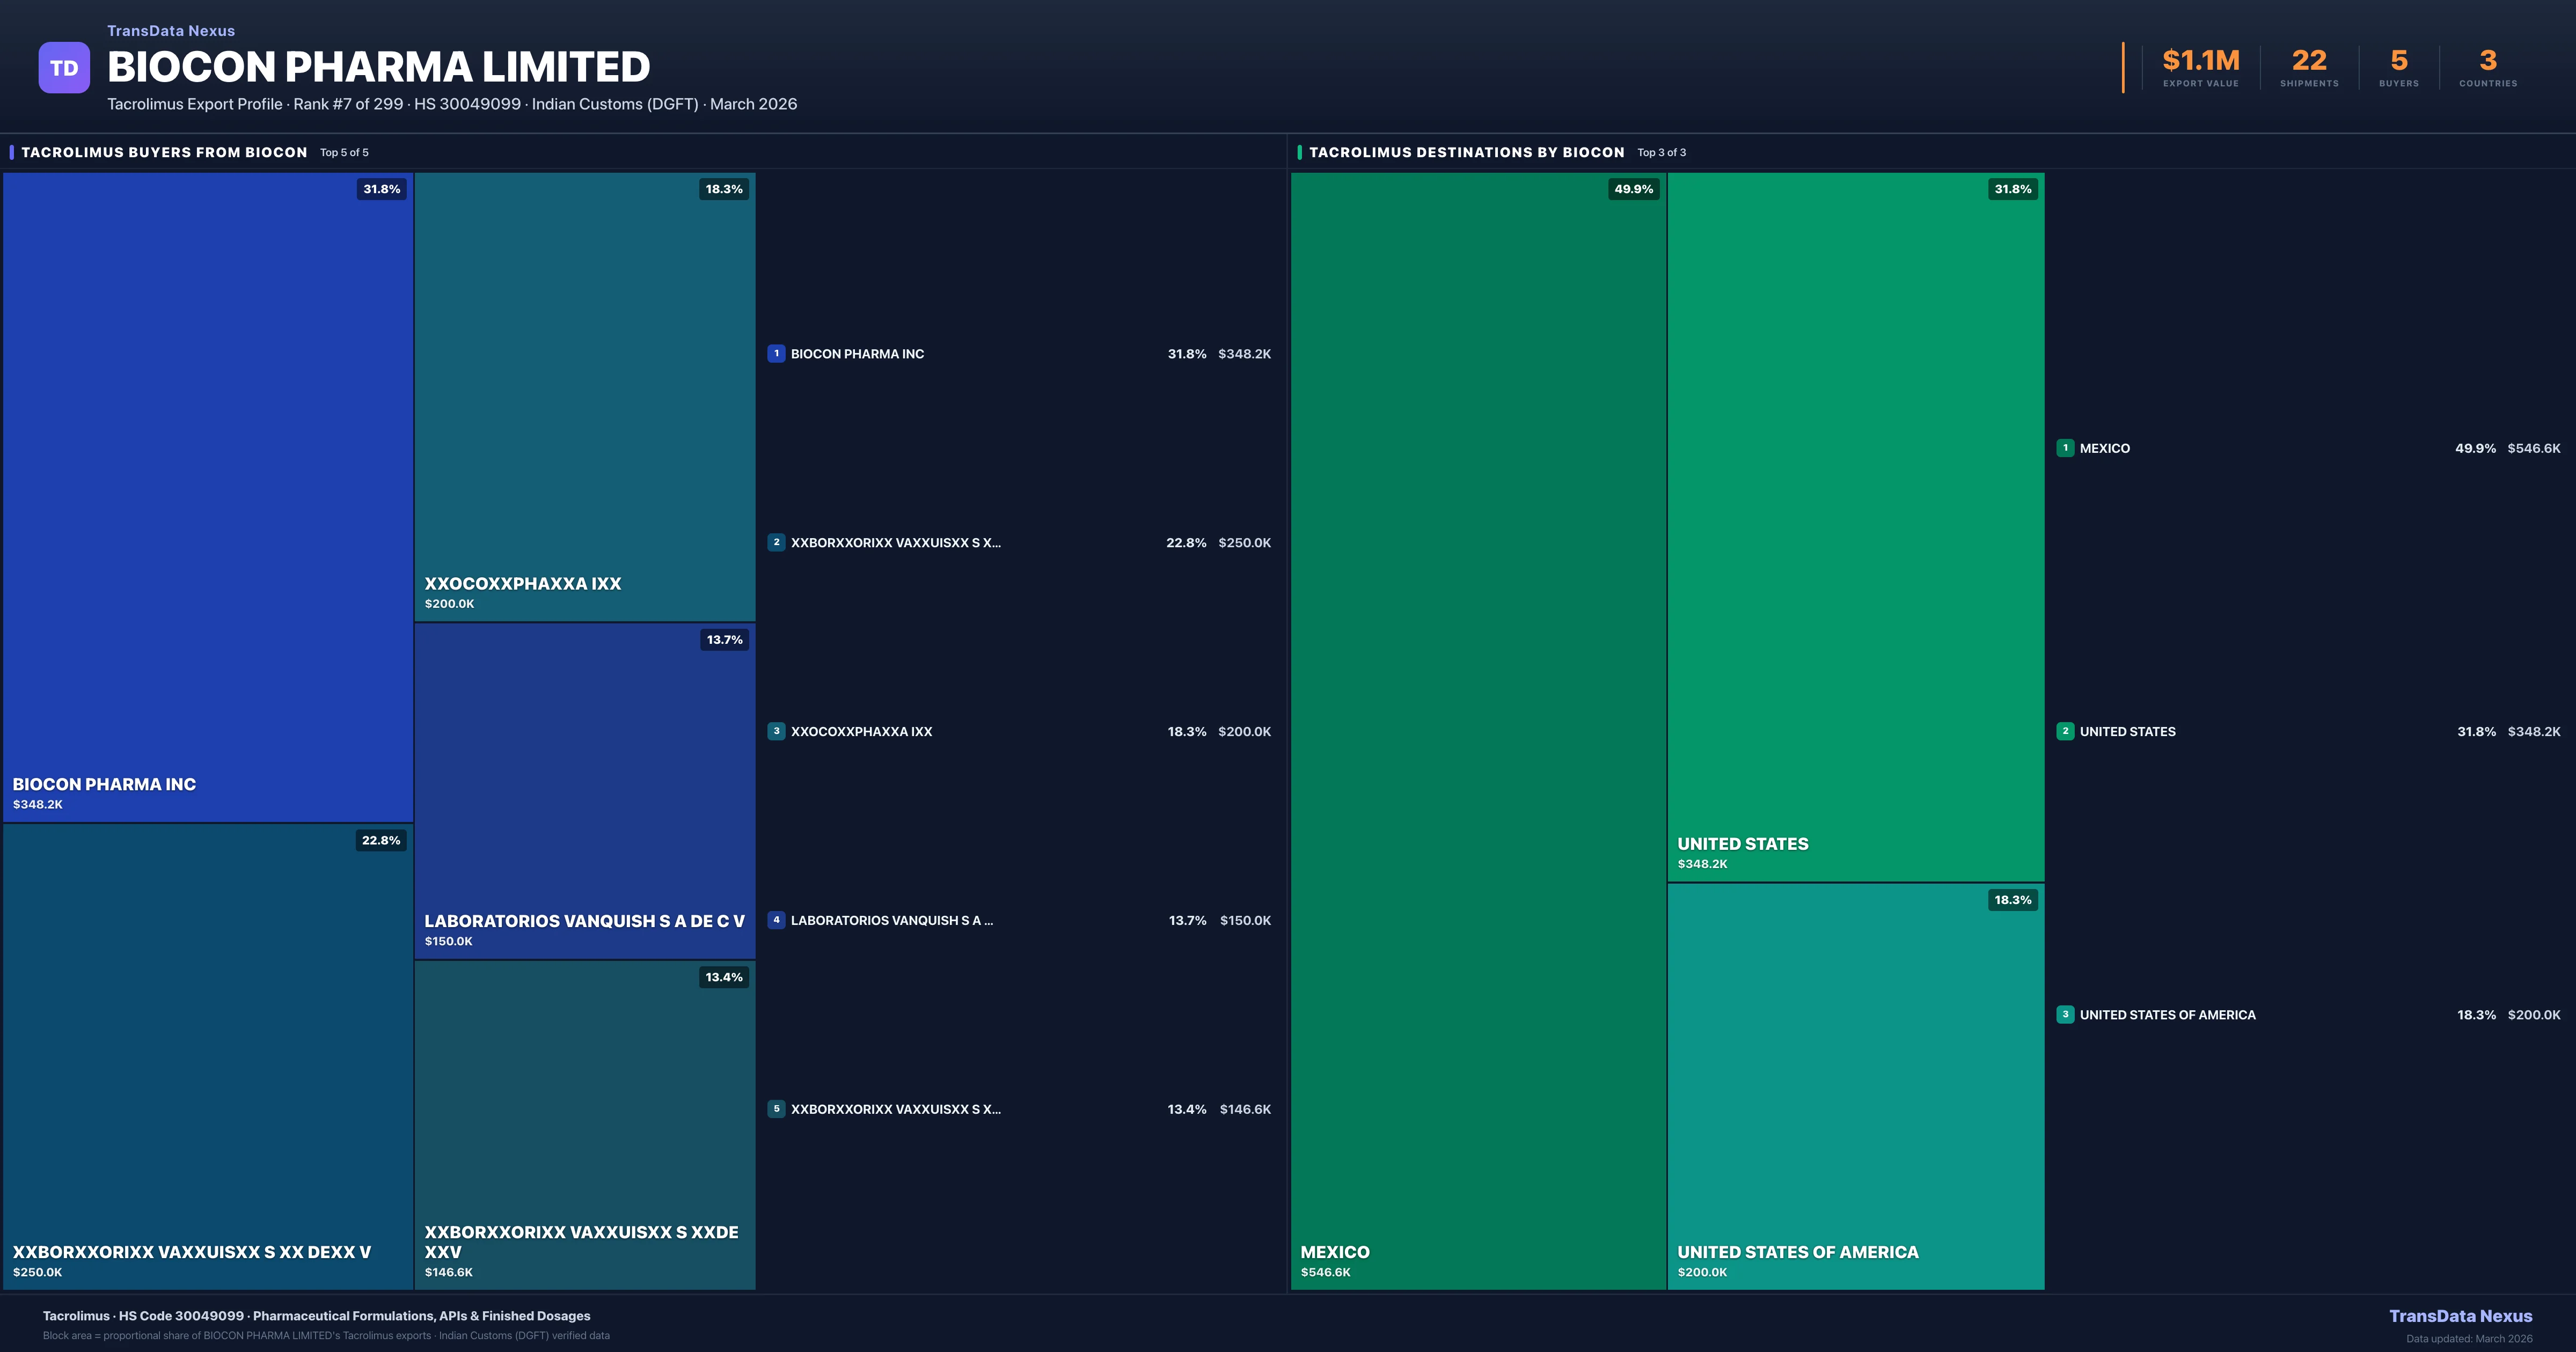Click the 22.8% badge on buyers treemap
Viewport: 2576px width, 1352px height.
tap(381, 840)
